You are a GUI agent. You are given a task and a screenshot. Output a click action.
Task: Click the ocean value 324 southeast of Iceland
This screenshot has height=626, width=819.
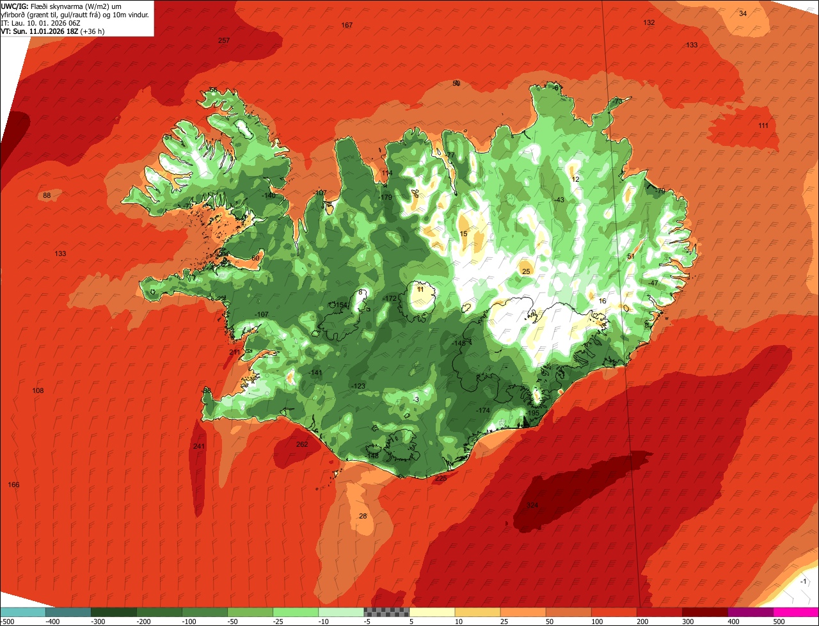[x=532, y=506]
